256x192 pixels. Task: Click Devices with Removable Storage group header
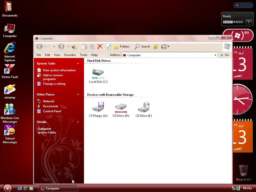(110, 95)
